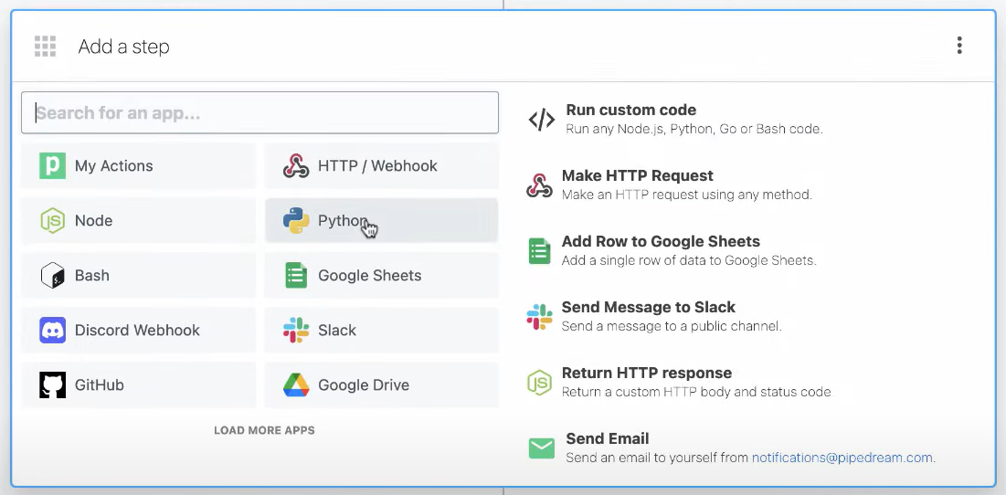Click LOAD MORE APPS

264,430
